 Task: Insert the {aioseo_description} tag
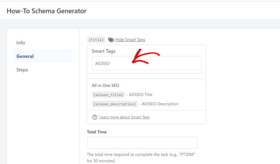(115, 104)
